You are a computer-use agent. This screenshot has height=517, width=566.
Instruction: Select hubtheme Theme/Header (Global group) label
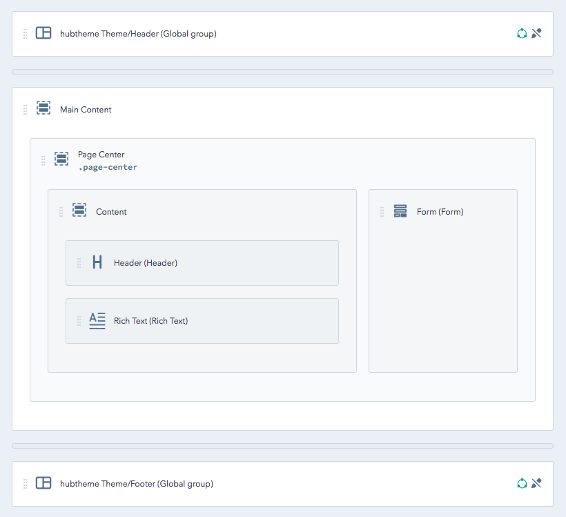point(138,34)
